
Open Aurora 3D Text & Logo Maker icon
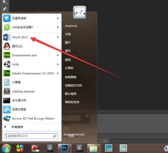pyautogui.click(x=7, y=118)
